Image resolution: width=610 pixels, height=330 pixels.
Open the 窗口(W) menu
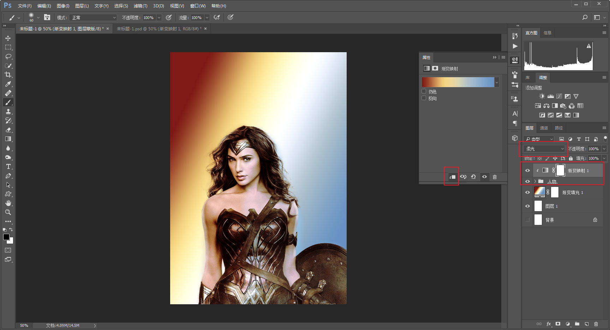[198, 6]
